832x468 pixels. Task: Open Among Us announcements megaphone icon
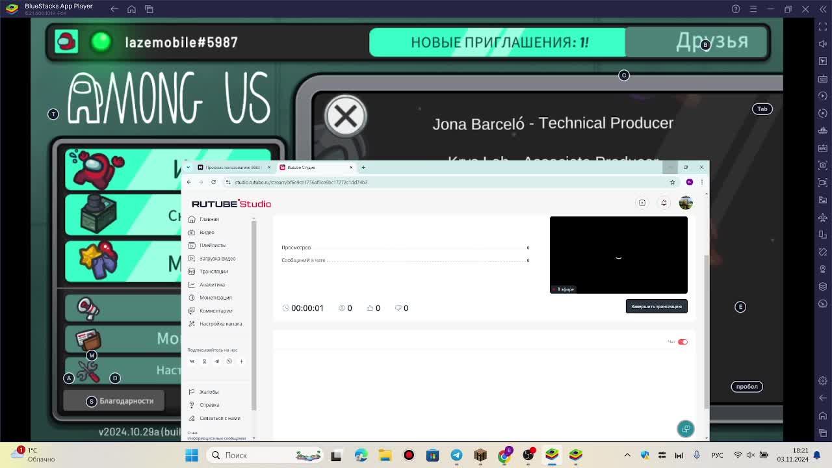click(88, 308)
